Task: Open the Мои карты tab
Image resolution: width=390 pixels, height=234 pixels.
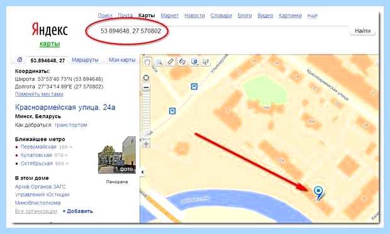Action: (x=122, y=60)
